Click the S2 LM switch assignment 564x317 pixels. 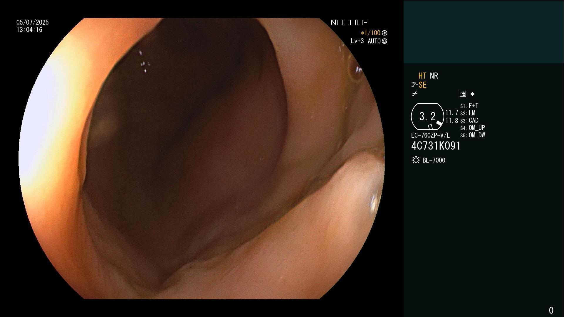[x=468, y=113]
